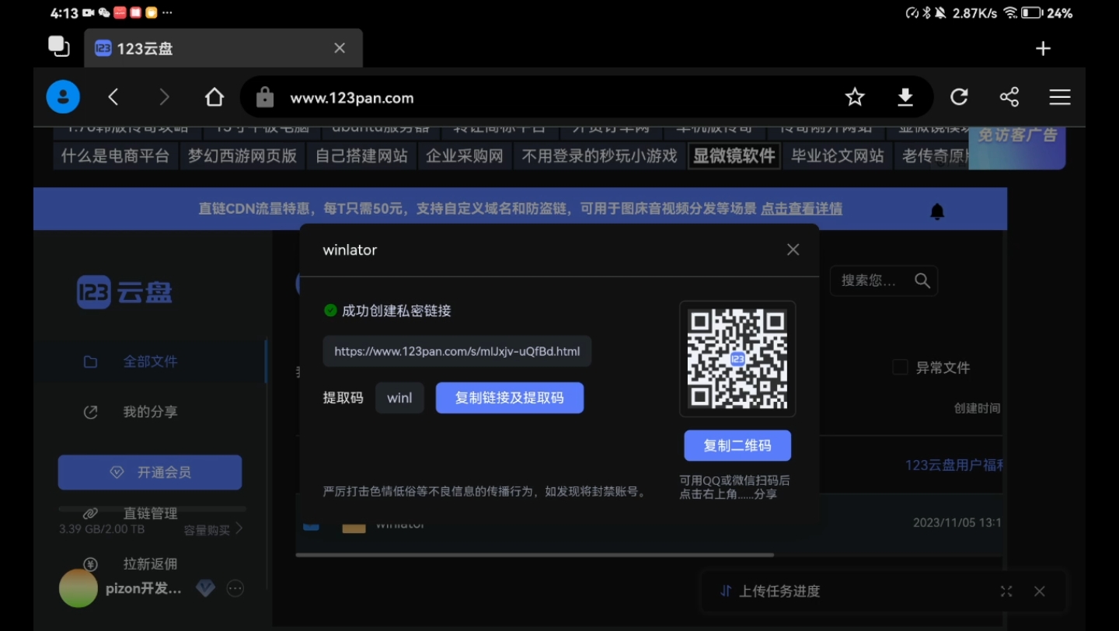Expand the 上传任务进度 panel
This screenshot has height=631, width=1119.
[x=1006, y=591]
